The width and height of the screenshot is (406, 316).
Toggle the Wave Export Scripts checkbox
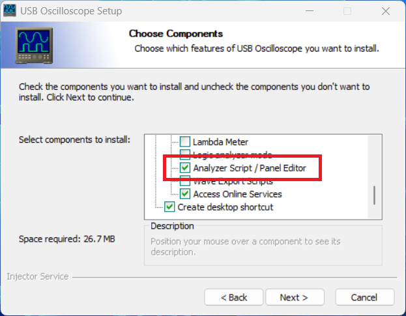click(185, 182)
